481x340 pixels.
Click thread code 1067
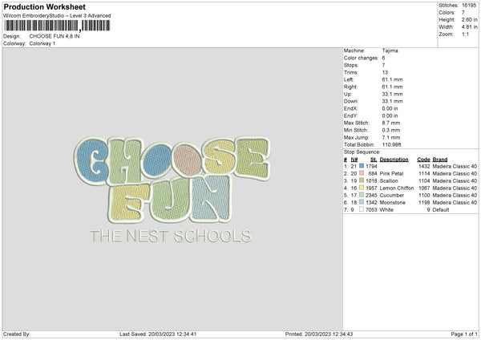[424, 188]
